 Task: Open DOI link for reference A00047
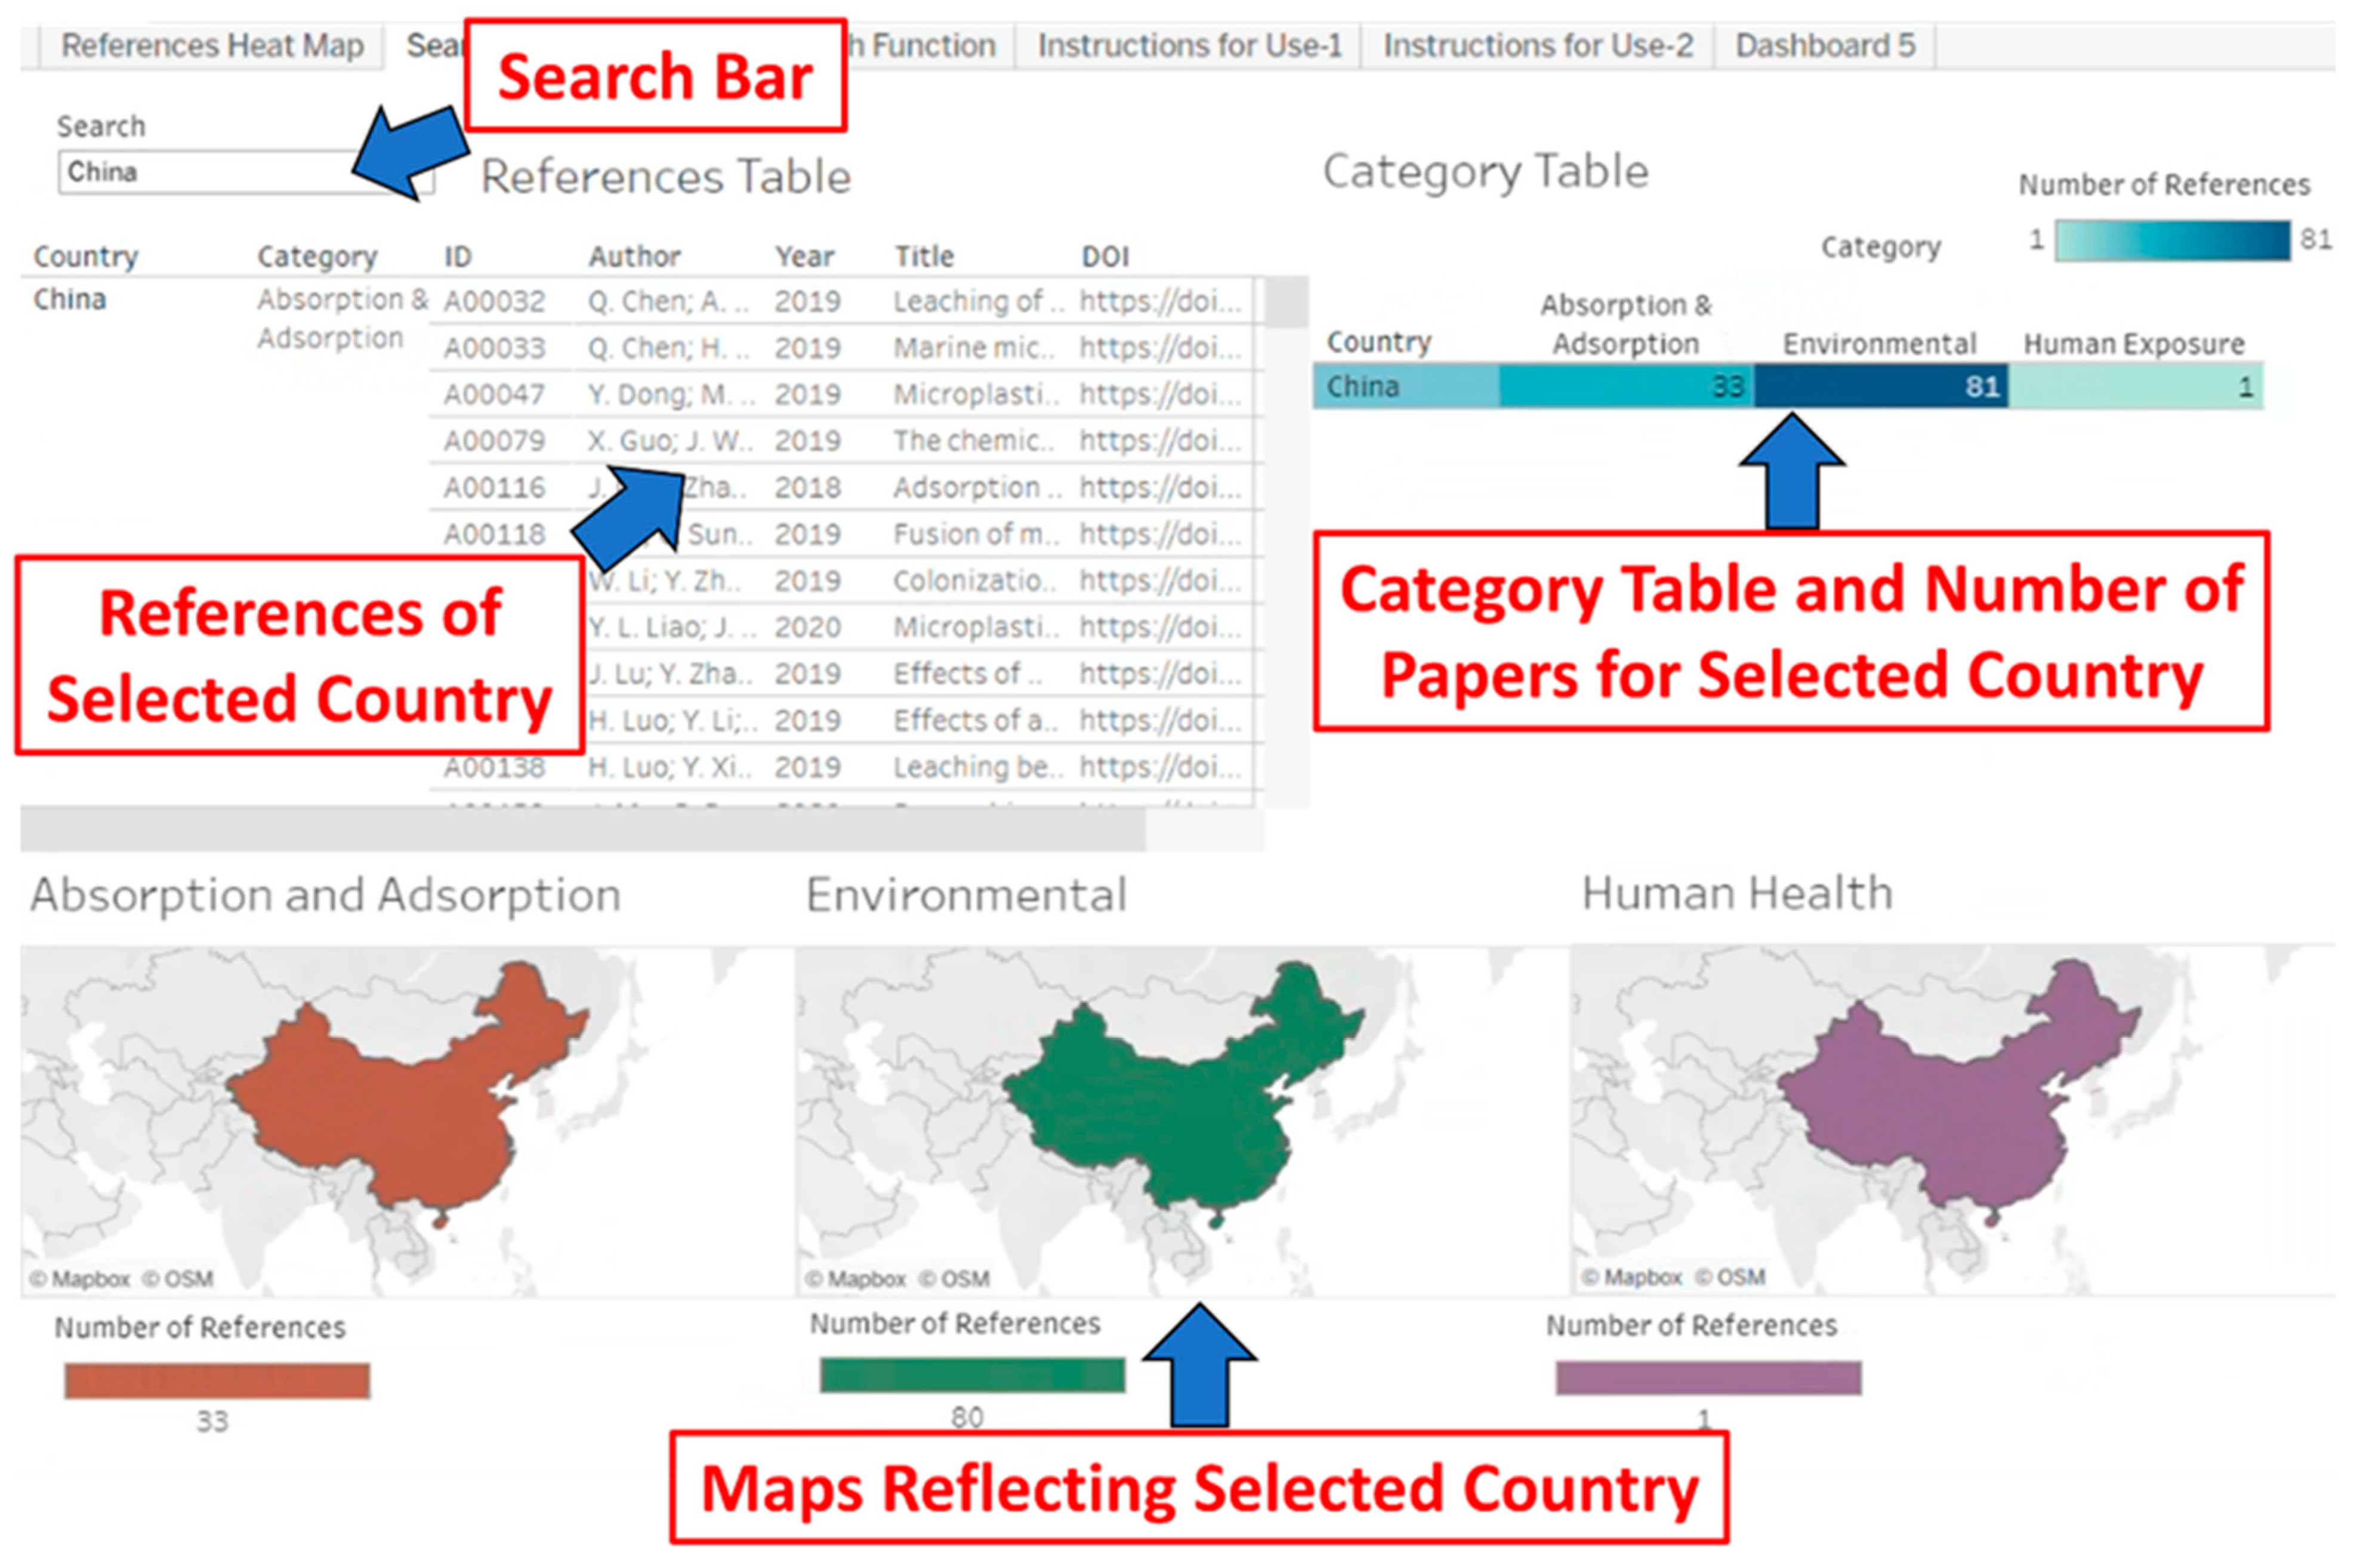pyautogui.click(x=1159, y=394)
